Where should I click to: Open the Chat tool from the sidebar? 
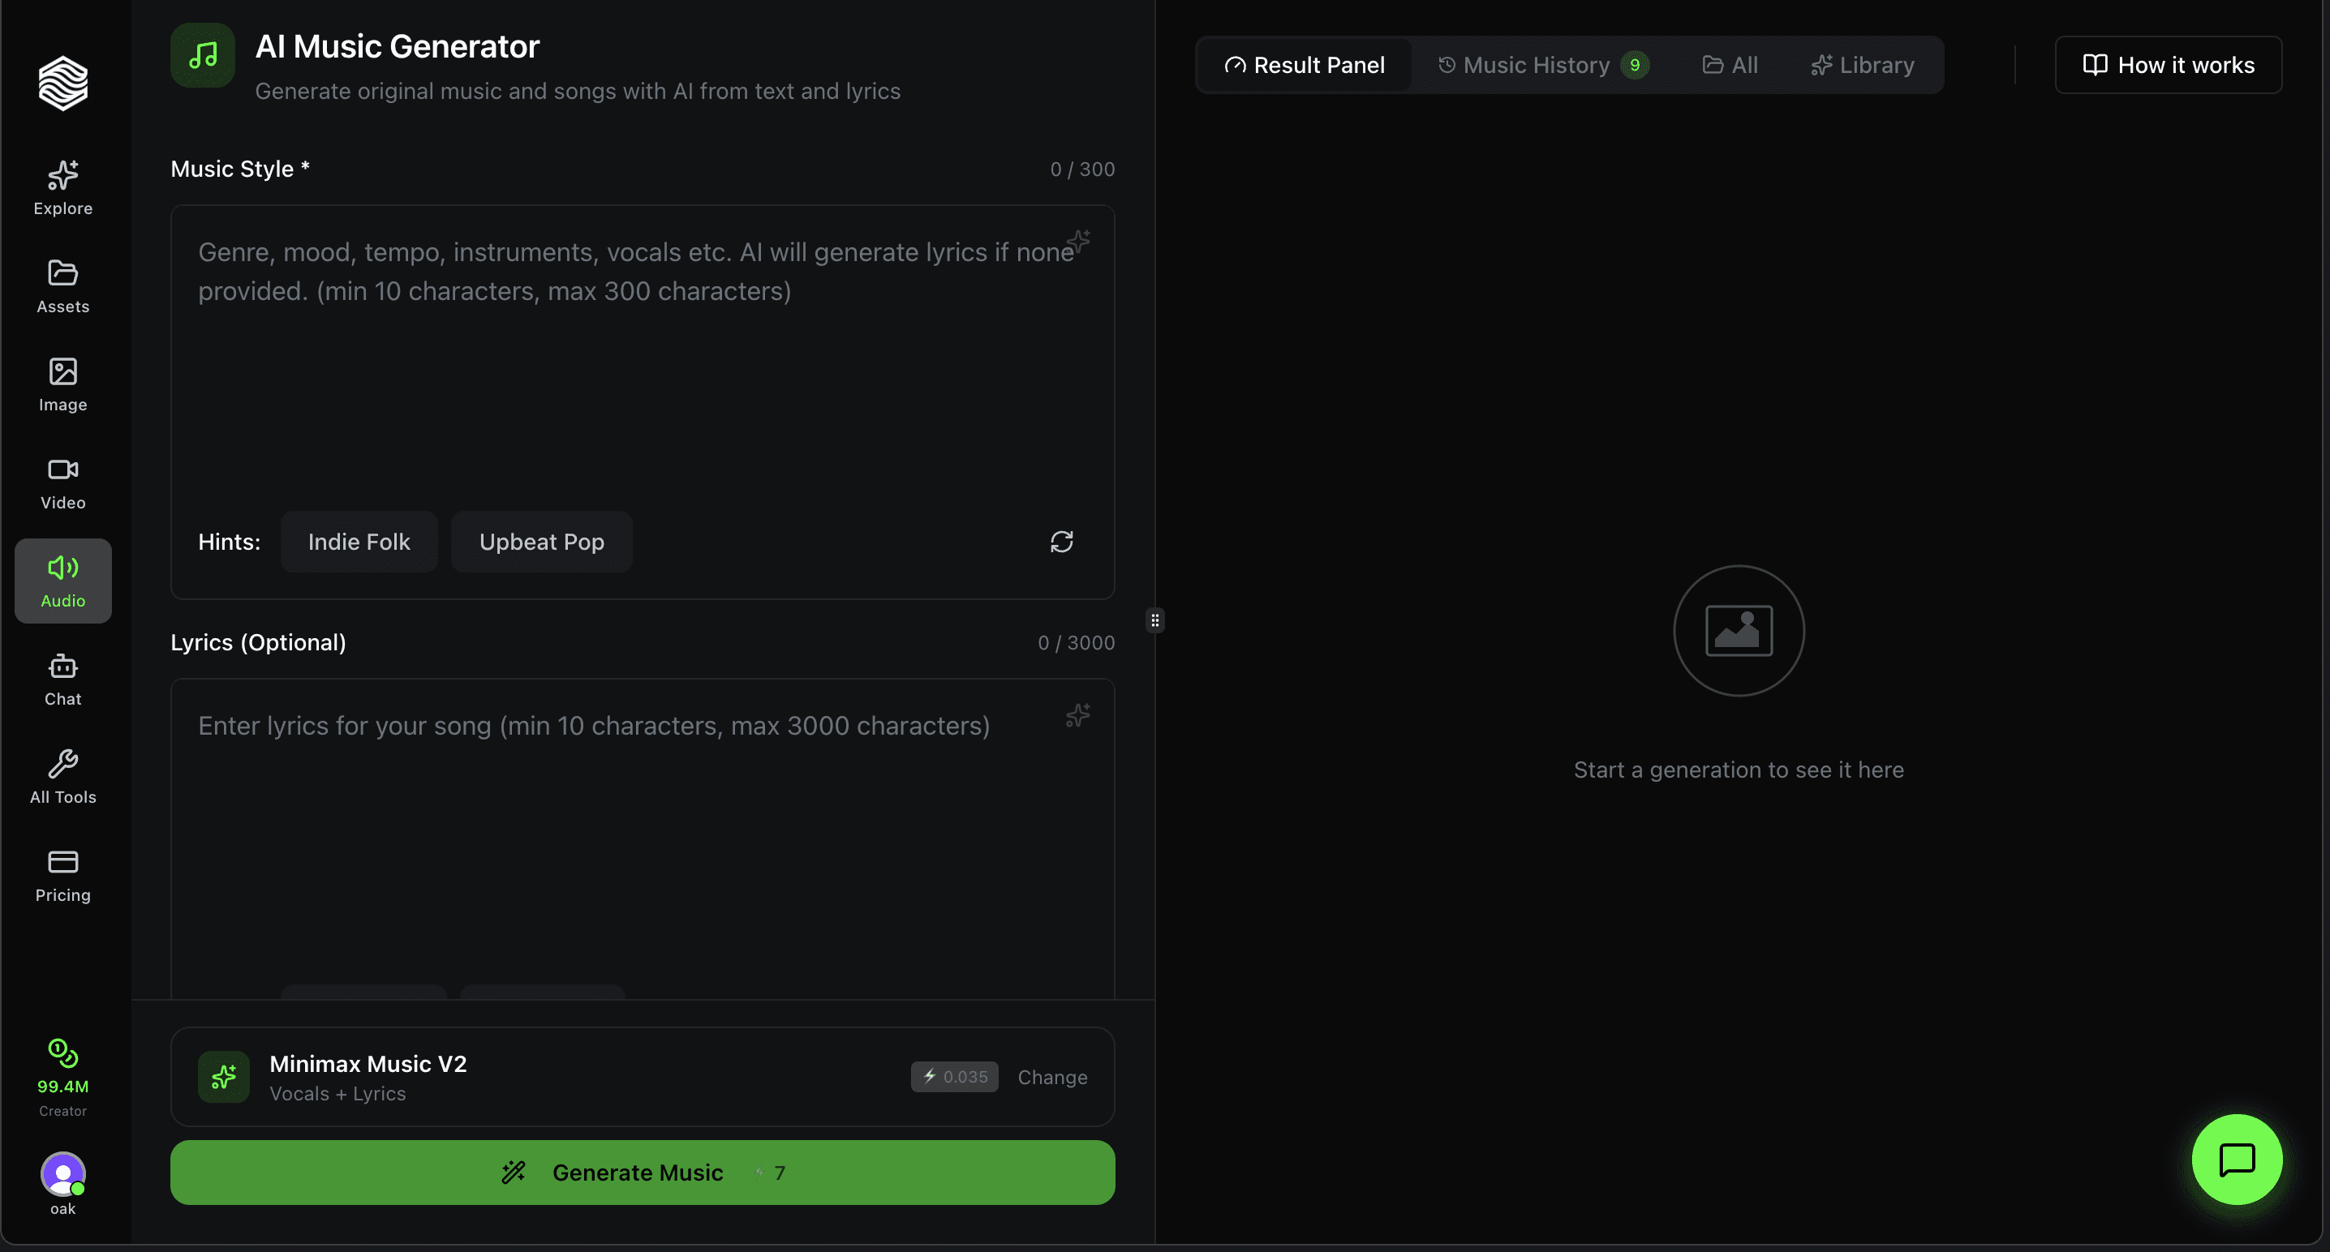click(62, 679)
